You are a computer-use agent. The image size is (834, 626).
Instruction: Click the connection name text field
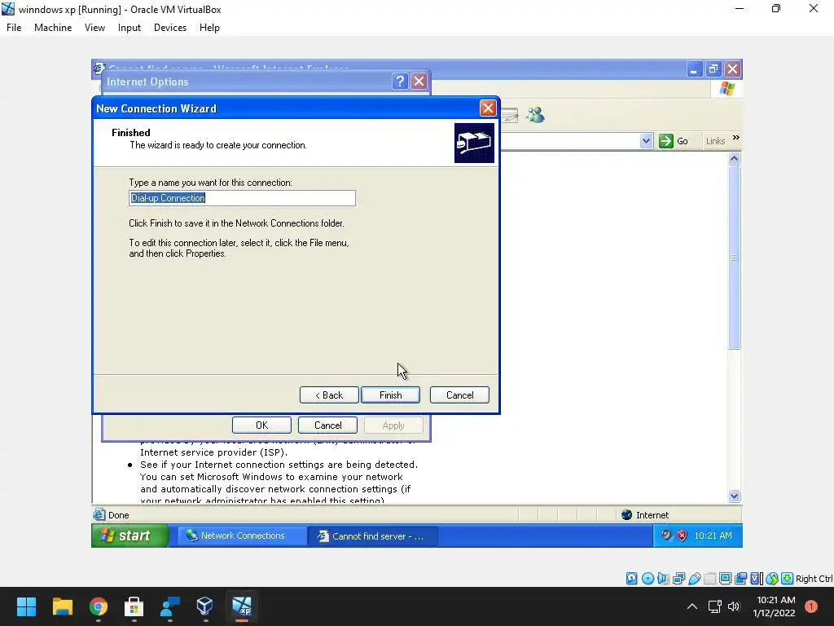[242, 198]
